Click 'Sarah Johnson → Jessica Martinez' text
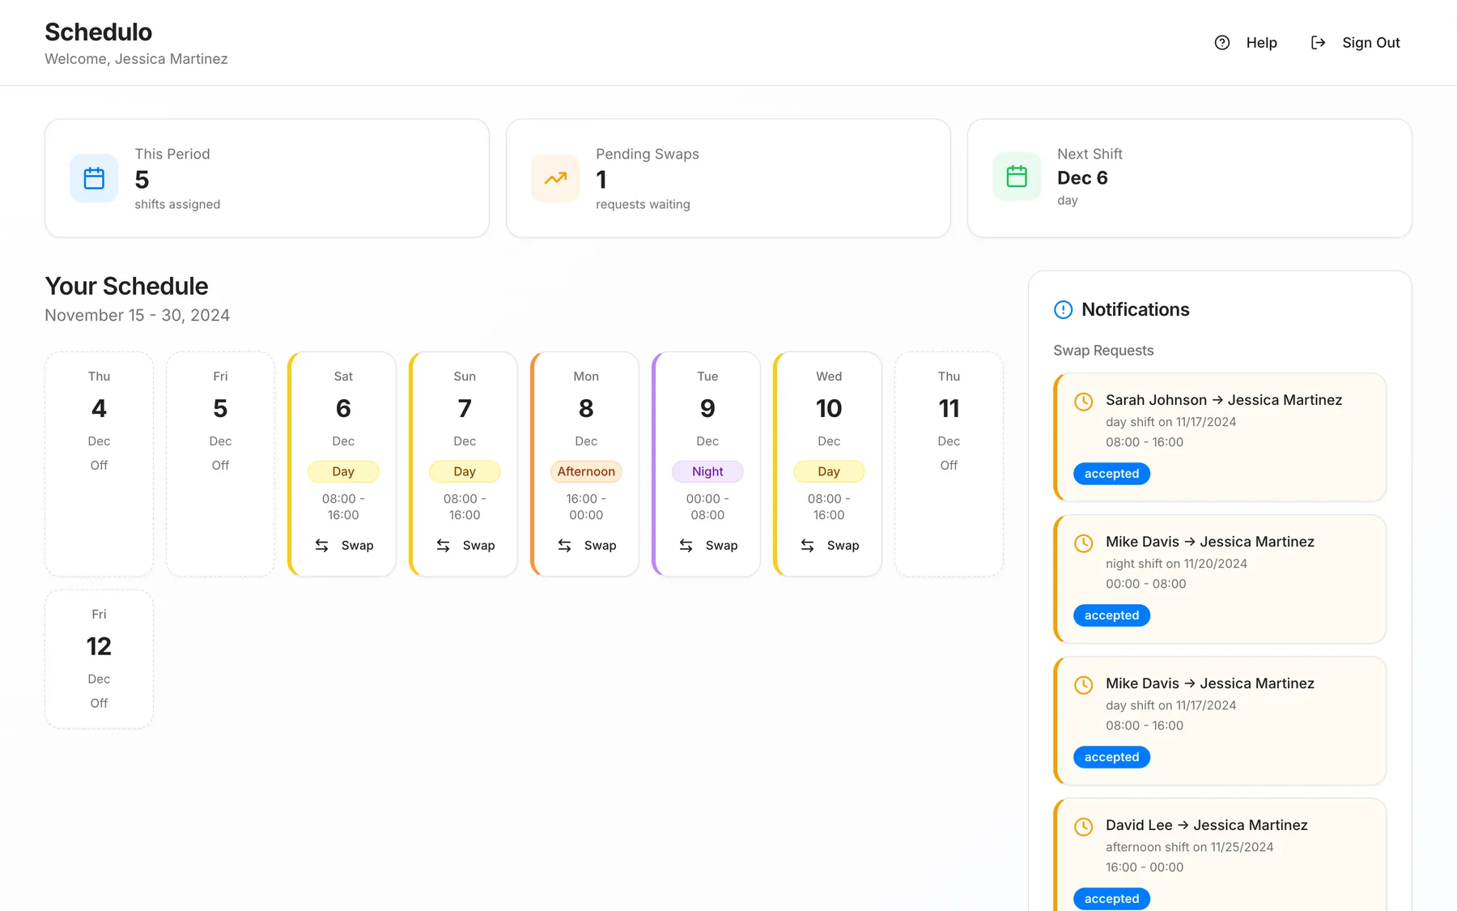 pyautogui.click(x=1224, y=400)
